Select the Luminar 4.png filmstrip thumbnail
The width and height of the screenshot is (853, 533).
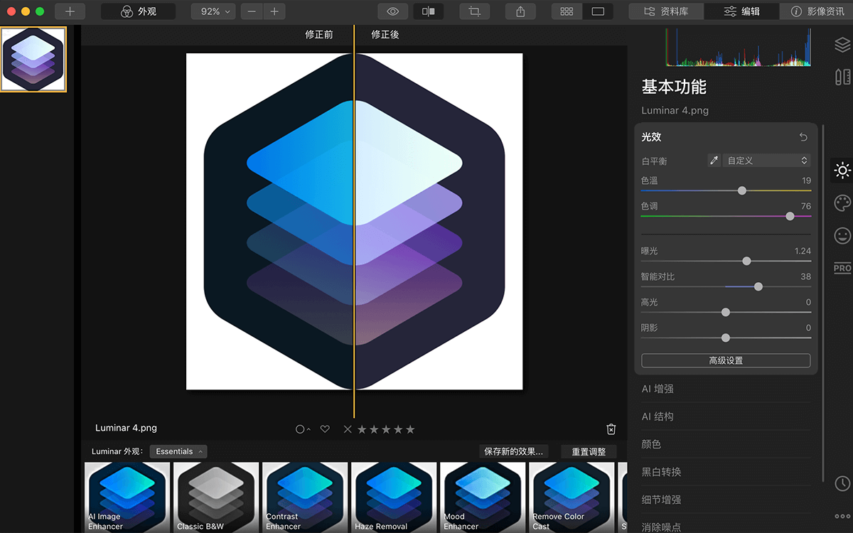33,60
